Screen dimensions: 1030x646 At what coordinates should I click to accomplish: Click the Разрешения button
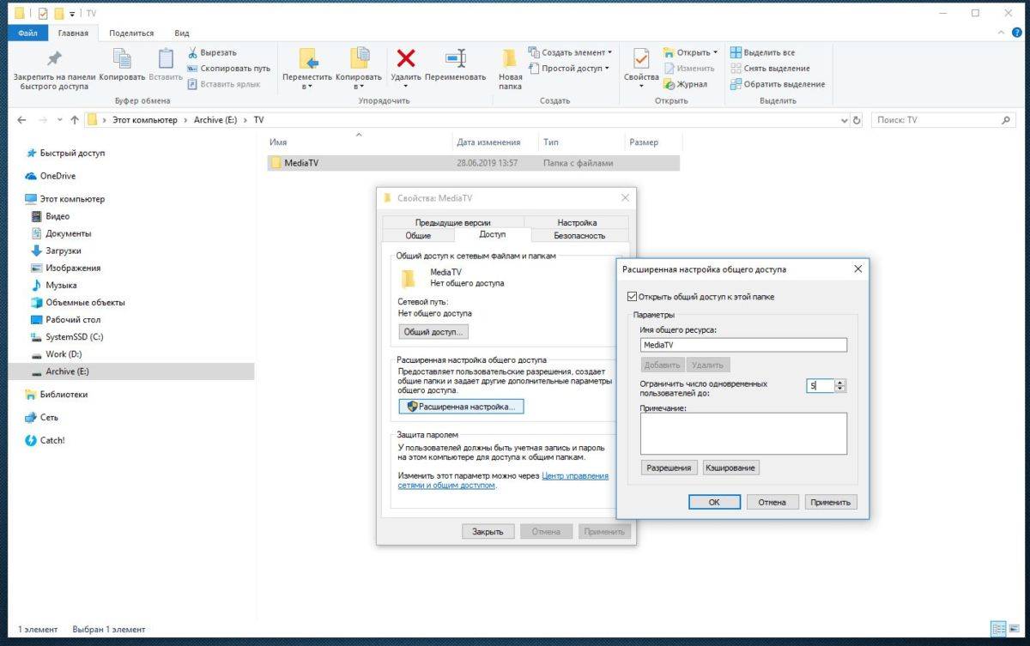[x=669, y=468]
